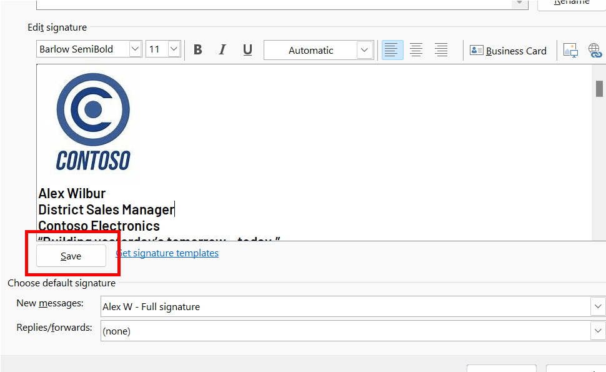This screenshot has height=372, width=606.
Task: Open the Business Card inserter
Action: (508, 50)
